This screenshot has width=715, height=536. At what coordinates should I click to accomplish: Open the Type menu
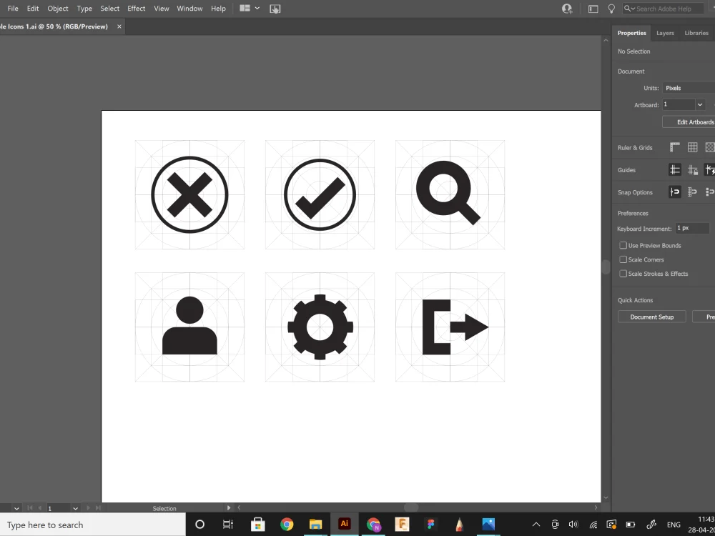(84, 8)
